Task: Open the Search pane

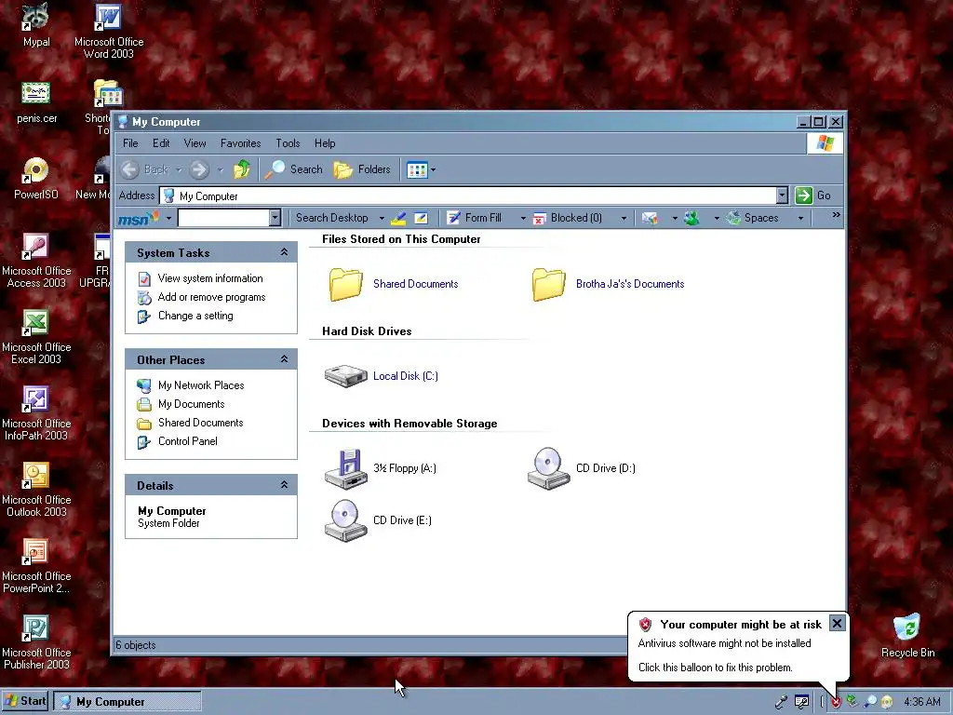Action: click(294, 169)
